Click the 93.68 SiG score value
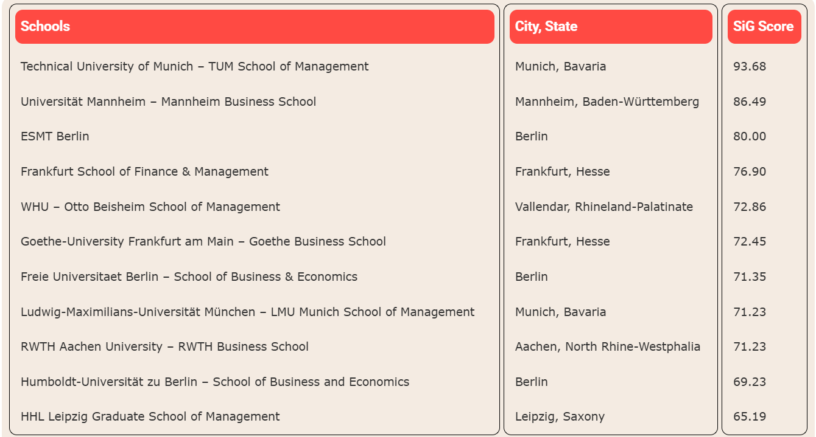 click(x=750, y=66)
